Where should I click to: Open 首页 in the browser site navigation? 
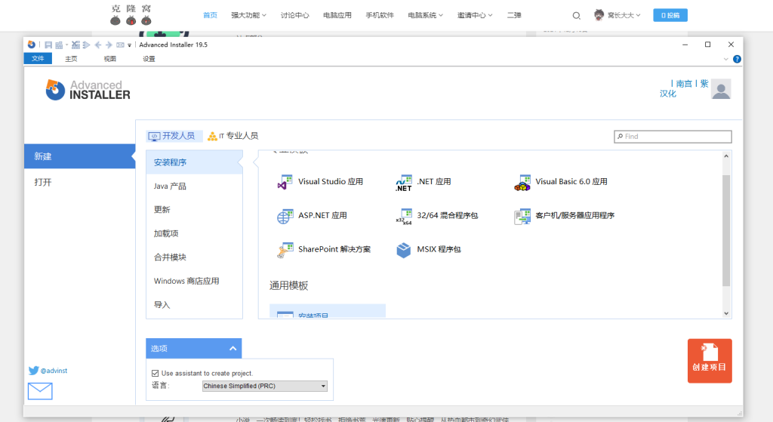tap(210, 15)
